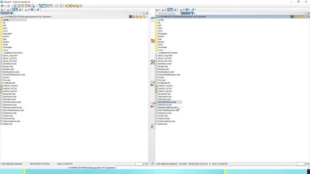
Task: Select readme_eng.txt in the left panel
Action: 10,86
